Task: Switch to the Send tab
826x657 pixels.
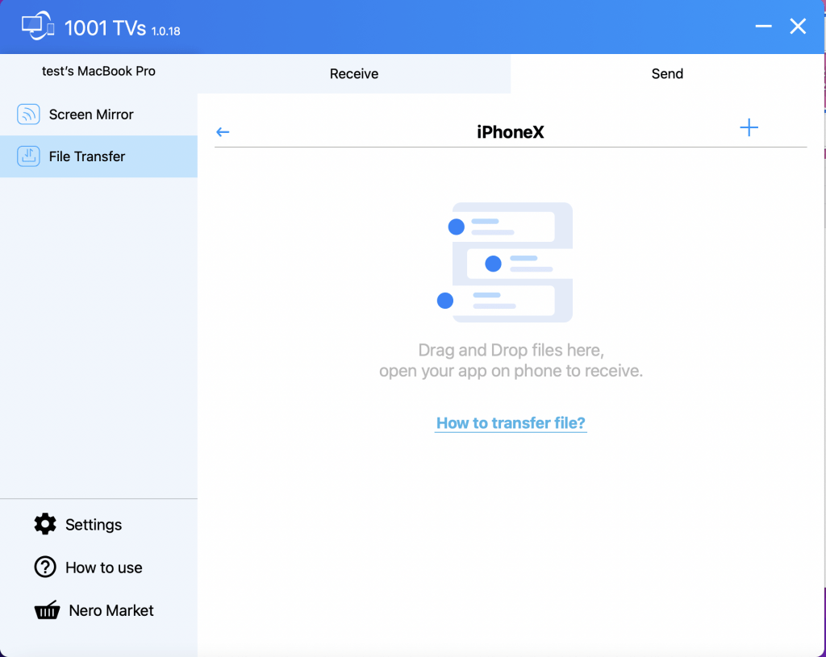Action: tap(667, 73)
